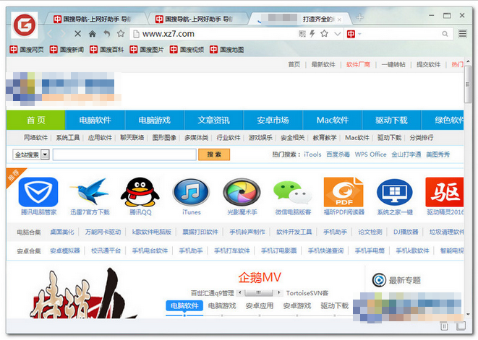Click the undo arrow toolbar icon
Image resolution: width=478 pixels, height=340 pixels.
[107, 34]
